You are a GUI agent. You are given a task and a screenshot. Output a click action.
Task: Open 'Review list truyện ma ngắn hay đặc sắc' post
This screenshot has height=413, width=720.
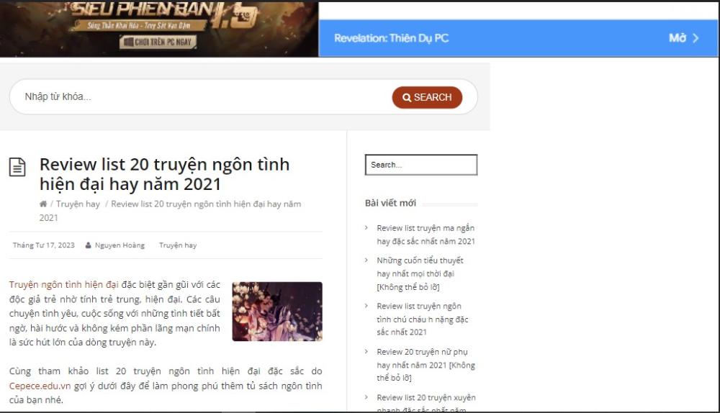426,235
